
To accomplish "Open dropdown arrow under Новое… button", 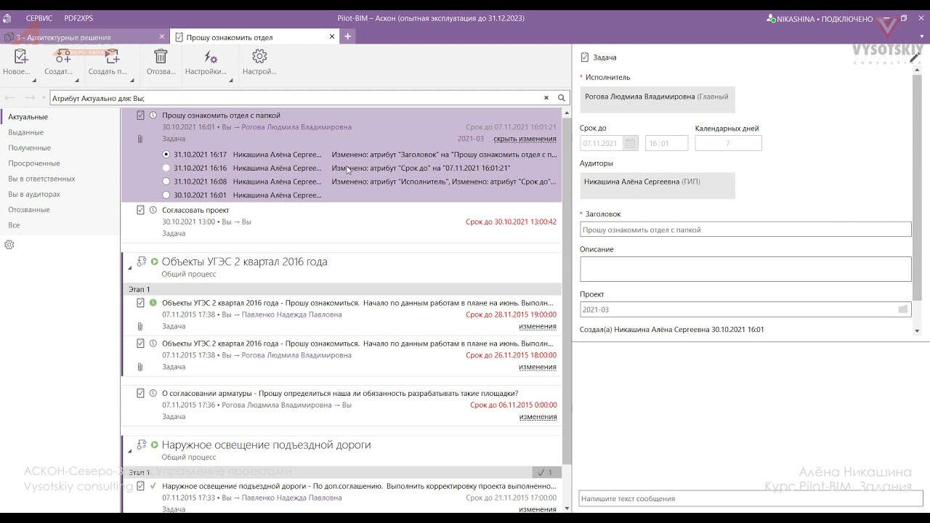I will pos(33,81).
